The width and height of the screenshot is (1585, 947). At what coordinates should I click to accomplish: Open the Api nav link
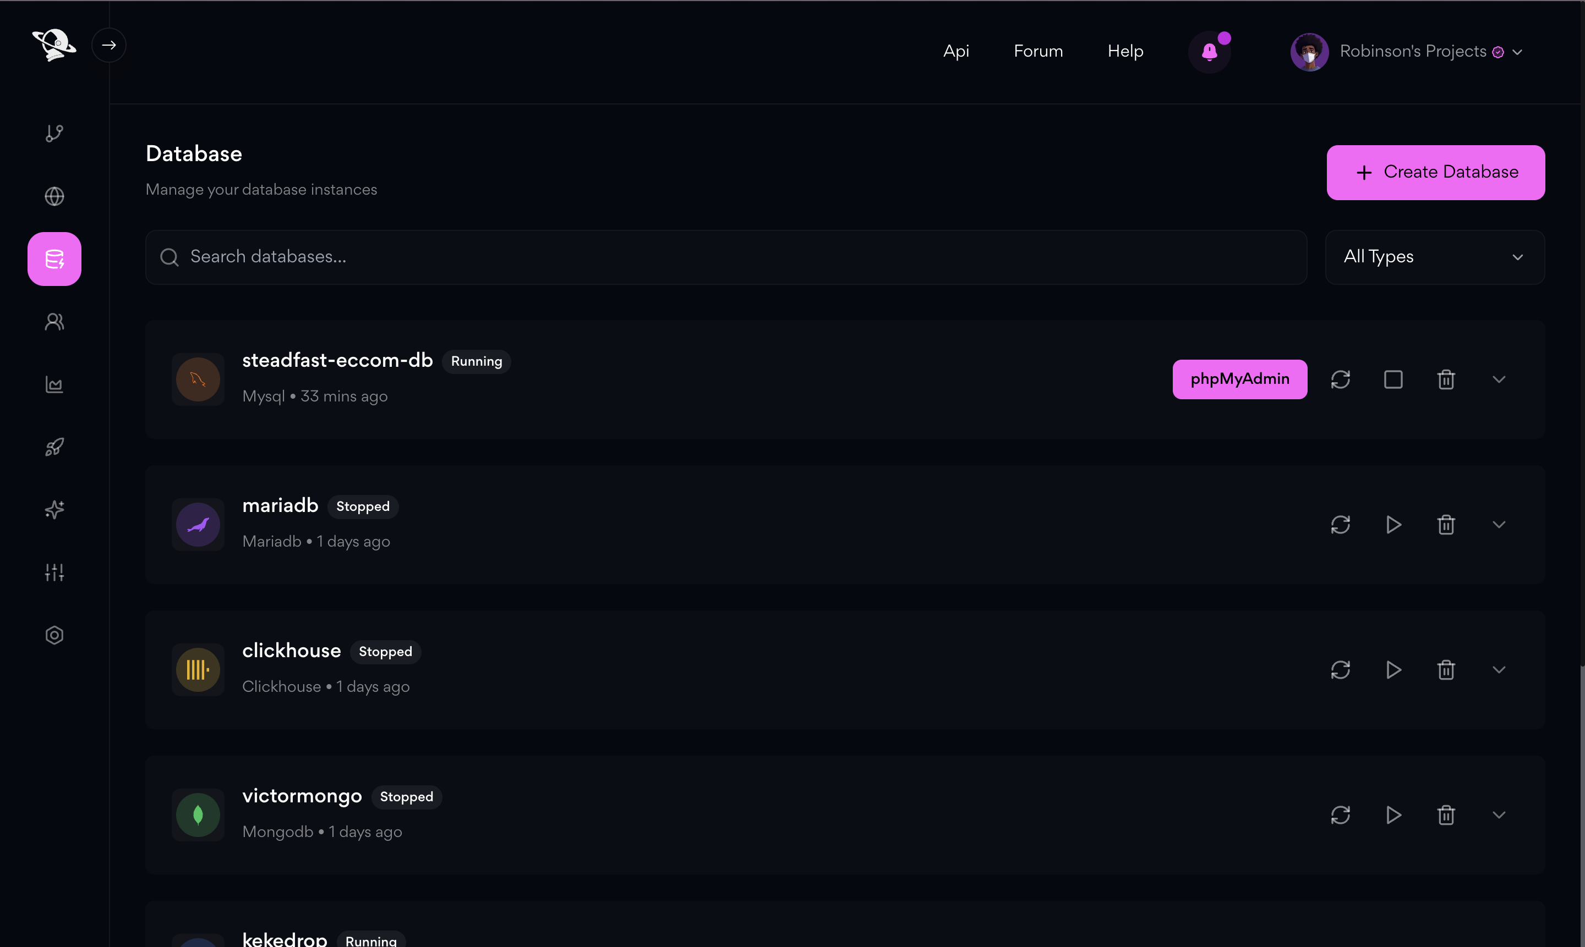[956, 51]
